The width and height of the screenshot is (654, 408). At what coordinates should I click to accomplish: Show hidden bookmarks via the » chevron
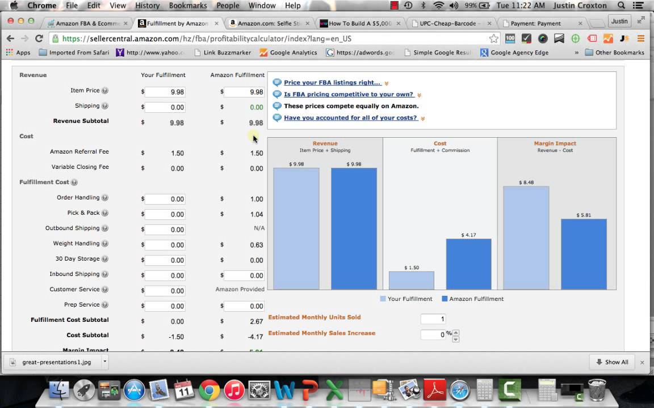[x=577, y=53]
